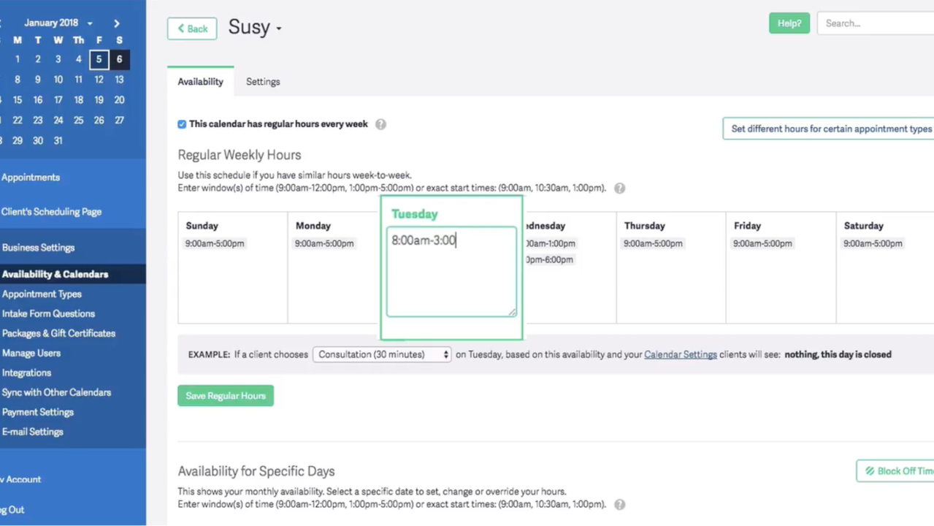Open the Calendar Settings link
934x526 pixels.
680,354
